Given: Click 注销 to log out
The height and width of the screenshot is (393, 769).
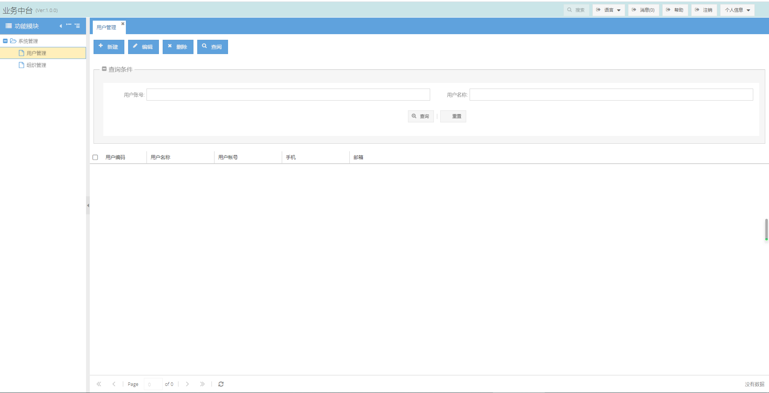Looking at the screenshot, I should (704, 10).
